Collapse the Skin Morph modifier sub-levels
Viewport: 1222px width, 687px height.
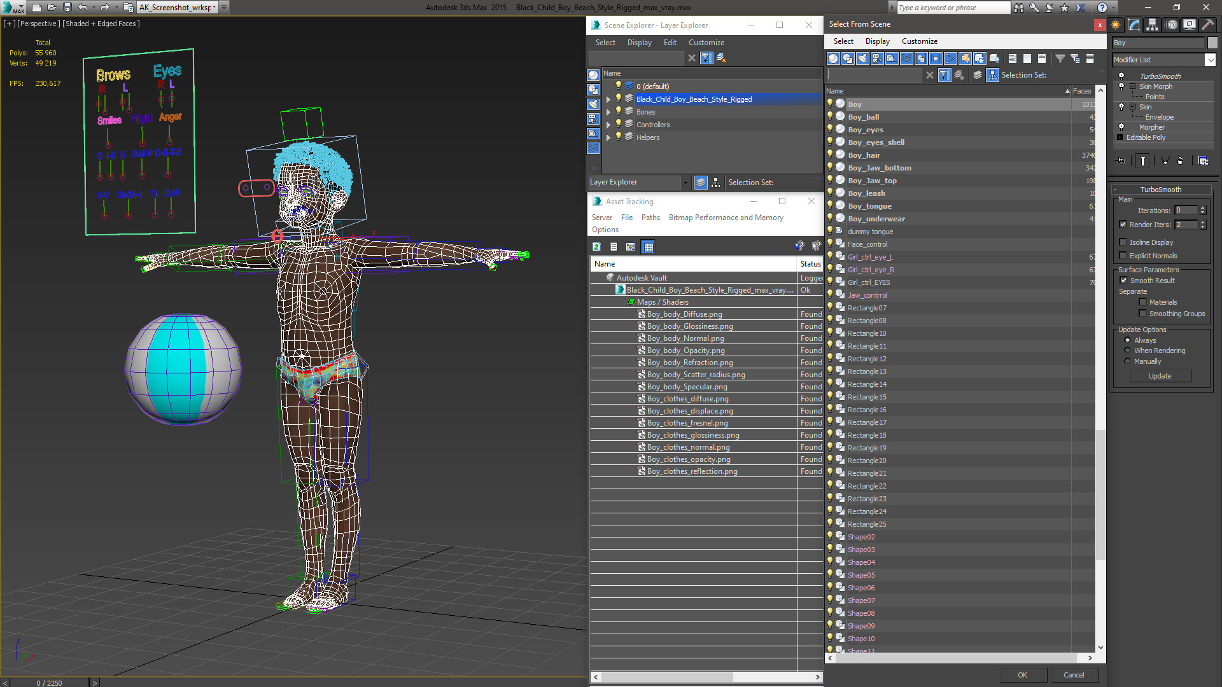[1132, 87]
